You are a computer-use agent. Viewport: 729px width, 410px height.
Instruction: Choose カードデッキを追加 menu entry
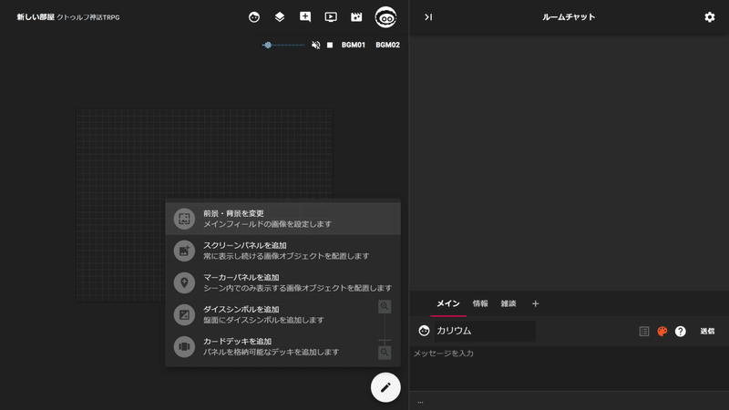282,347
